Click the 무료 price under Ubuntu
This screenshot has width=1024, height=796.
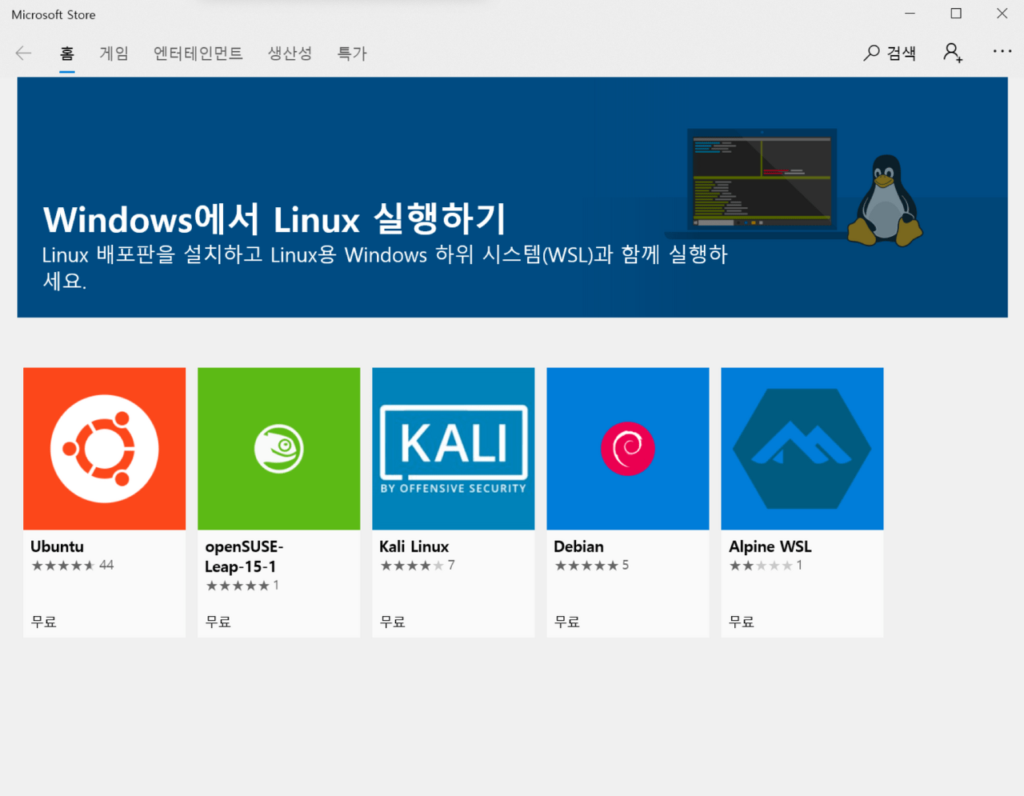coord(44,622)
